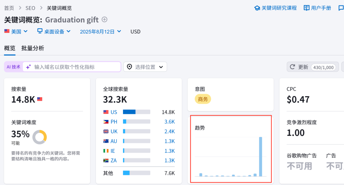Click US link in global volume
The width and height of the screenshot is (344, 185).
click(x=114, y=112)
